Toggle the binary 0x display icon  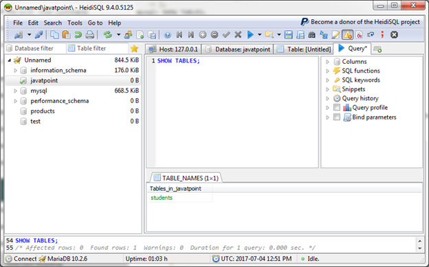[x=360, y=35]
